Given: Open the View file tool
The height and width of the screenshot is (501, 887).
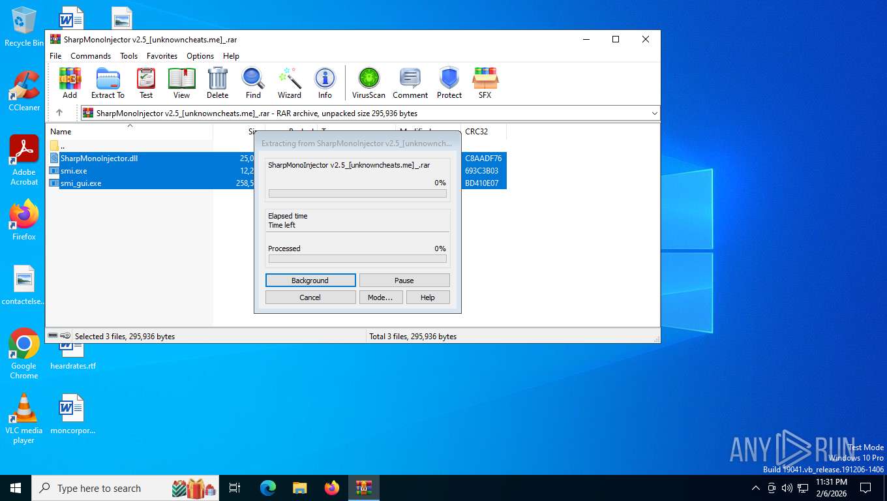Looking at the screenshot, I should tap(181, 83).
